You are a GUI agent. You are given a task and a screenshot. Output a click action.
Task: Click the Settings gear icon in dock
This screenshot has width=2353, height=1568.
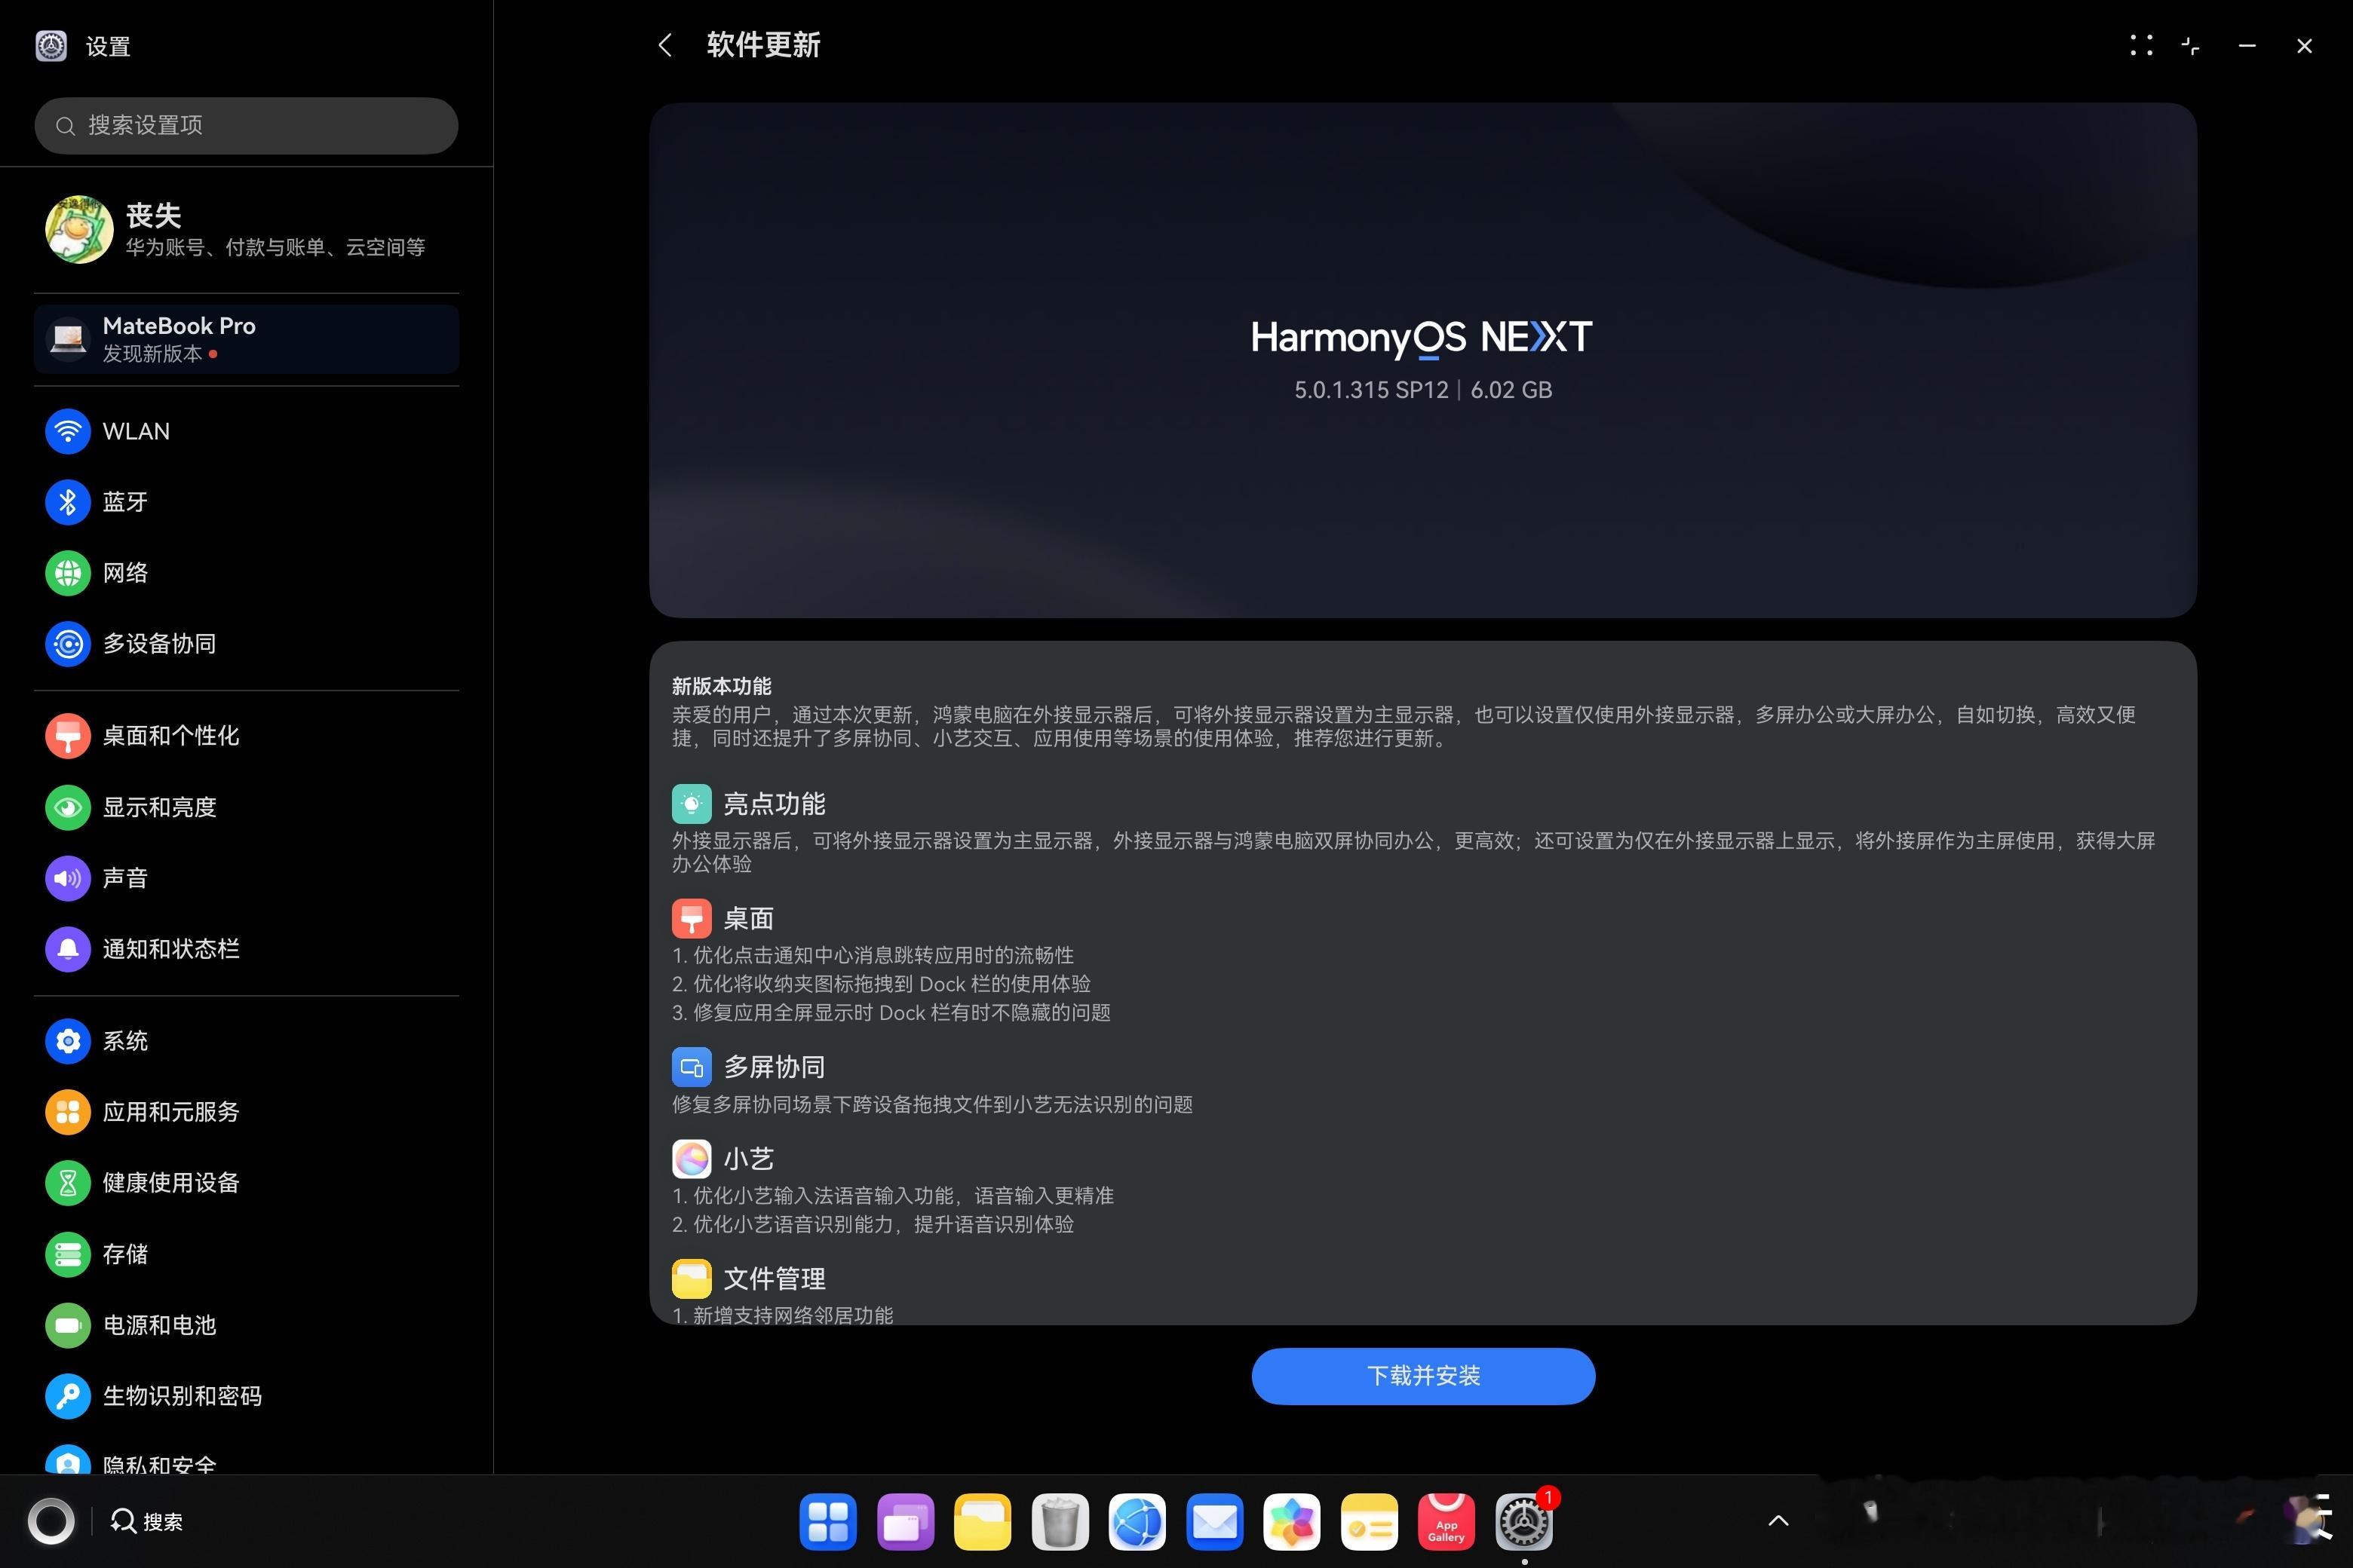[x=1523, y=1522]
